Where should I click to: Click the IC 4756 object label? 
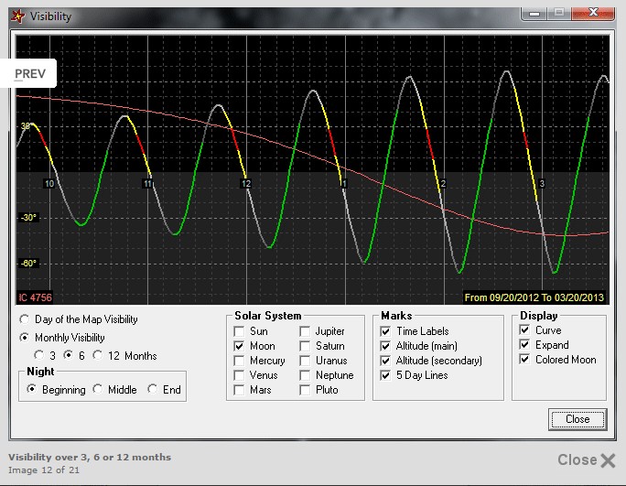tap(35, 297)
